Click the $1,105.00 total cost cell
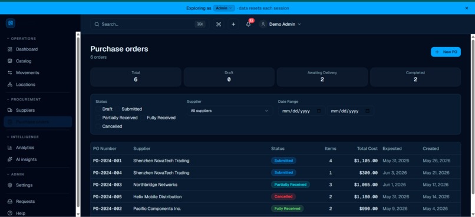The width and height of the screenshot is (475, 217). coord(365,161)
